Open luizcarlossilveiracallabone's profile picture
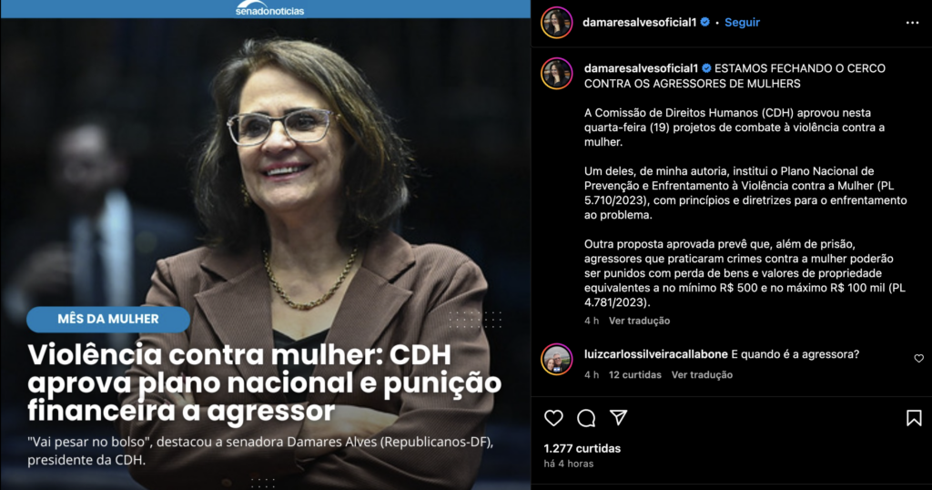 pyautogui.click(x=556, y=359)
